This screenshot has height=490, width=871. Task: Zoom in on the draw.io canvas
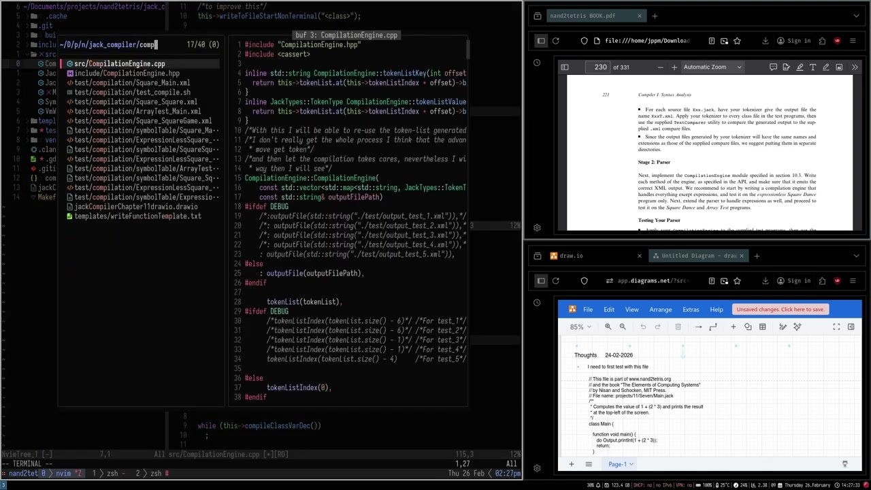[608, 327]
